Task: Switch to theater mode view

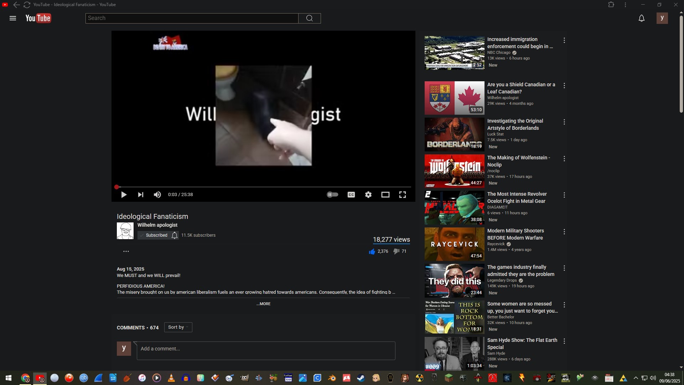Action: (385, 195)
